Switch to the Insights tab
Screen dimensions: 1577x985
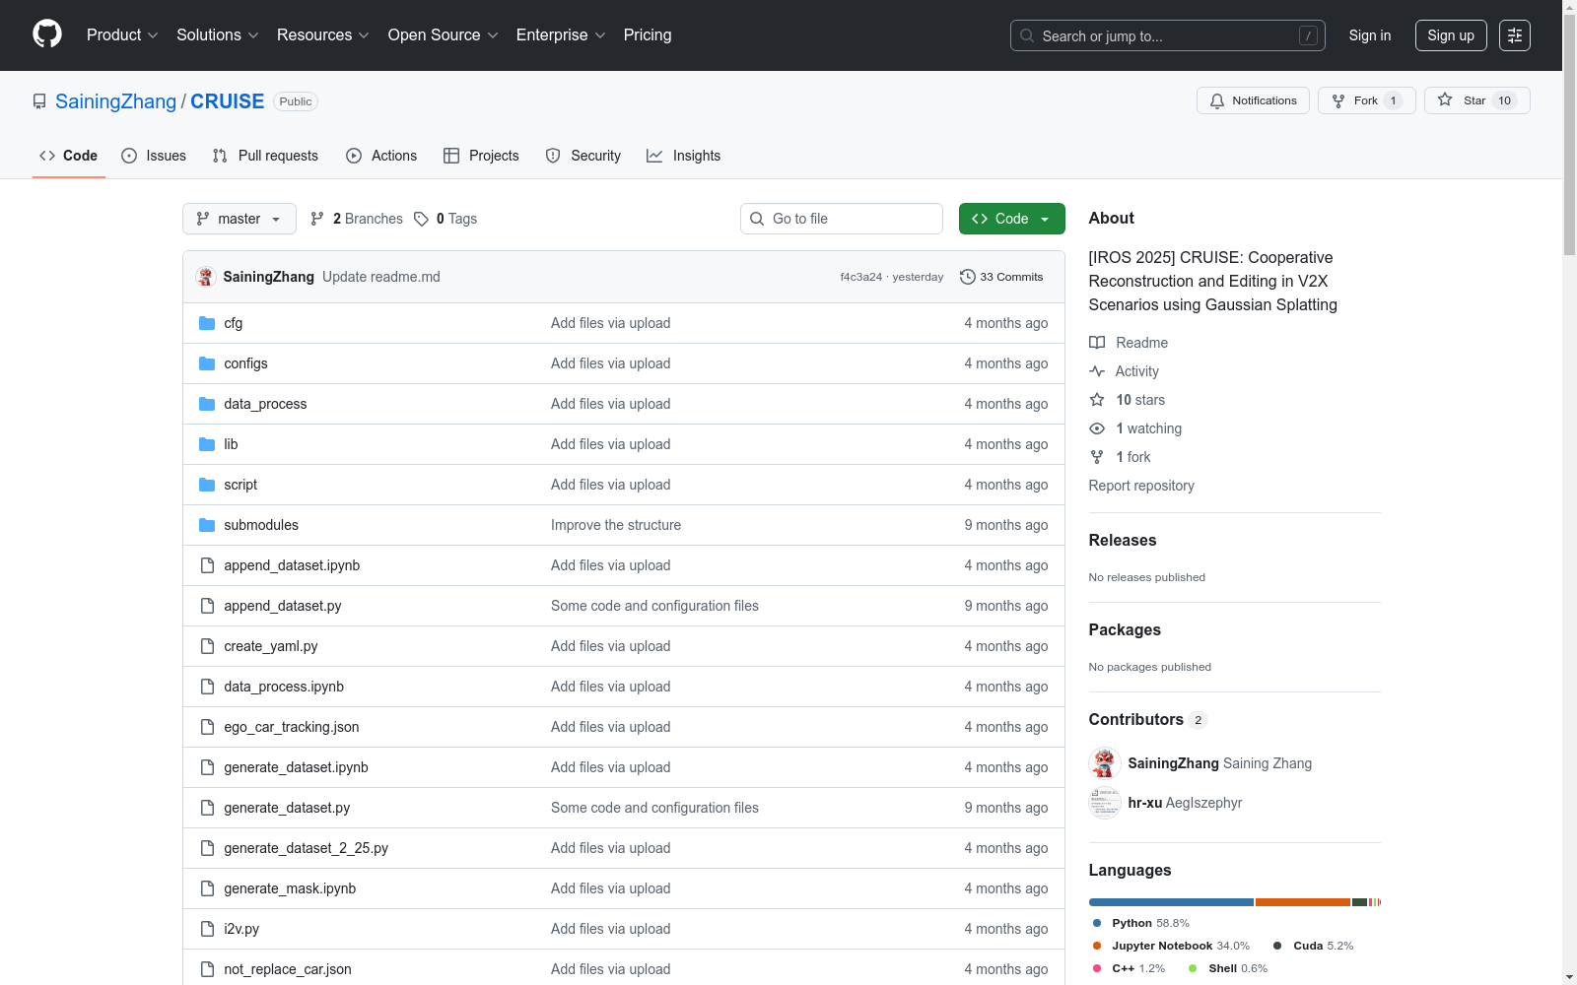[684, 156]
